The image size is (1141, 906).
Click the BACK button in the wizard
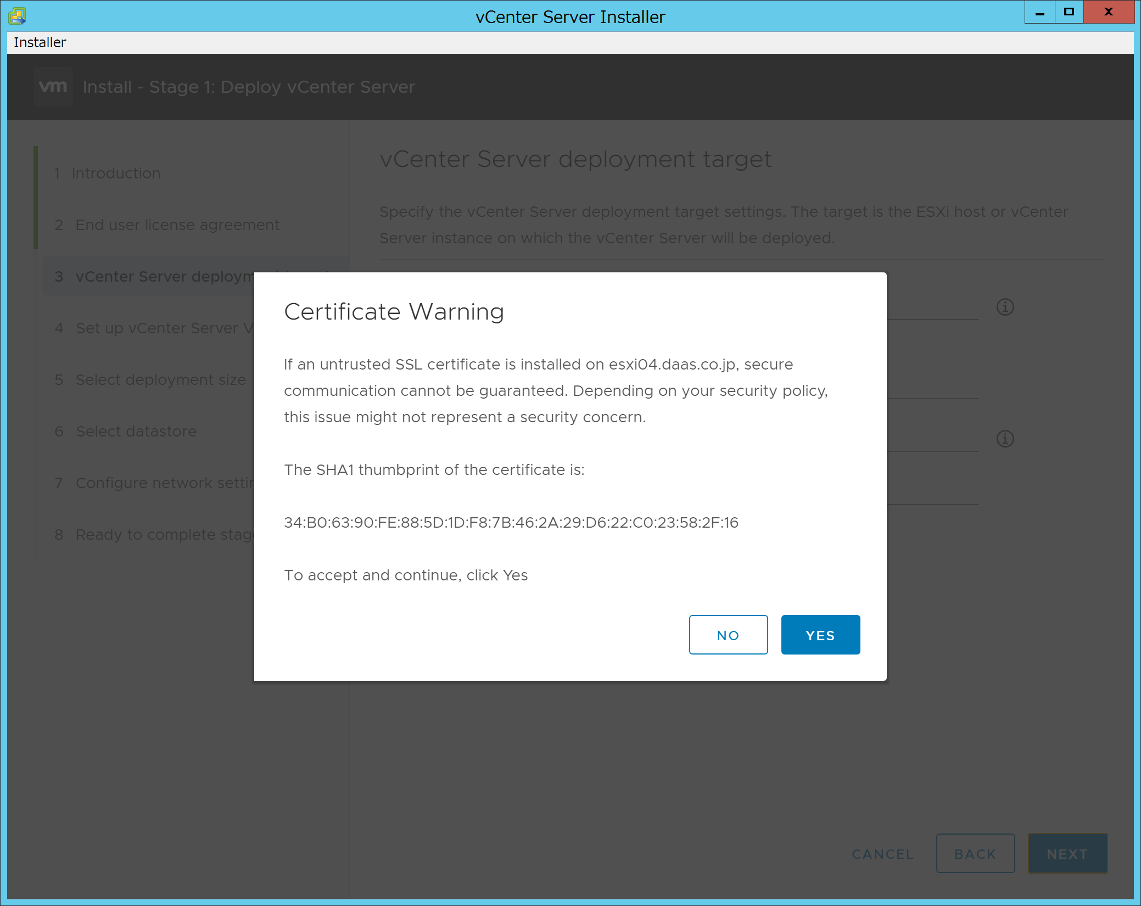975,854
